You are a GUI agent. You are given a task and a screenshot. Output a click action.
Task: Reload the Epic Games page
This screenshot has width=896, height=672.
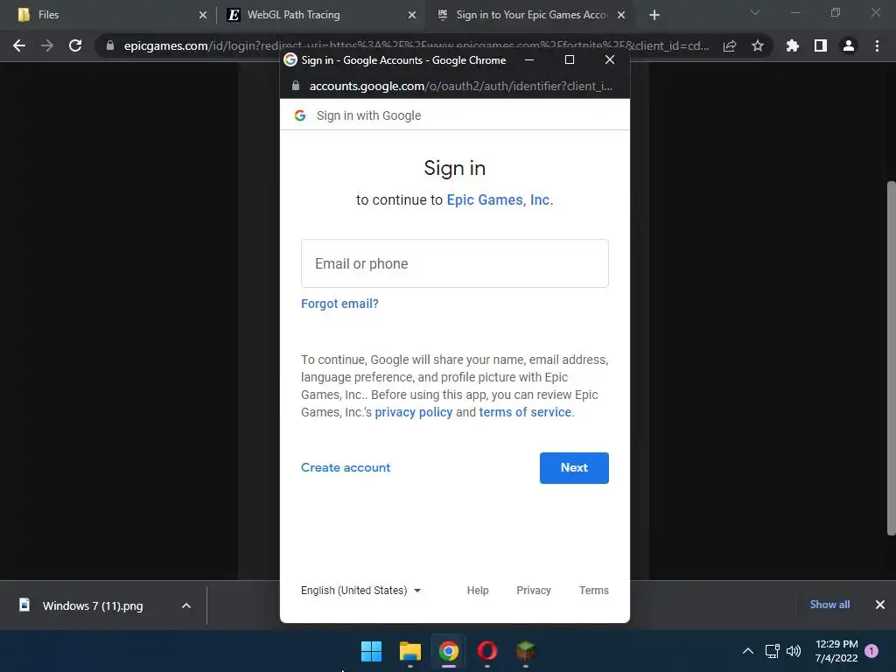click(75, 45)
